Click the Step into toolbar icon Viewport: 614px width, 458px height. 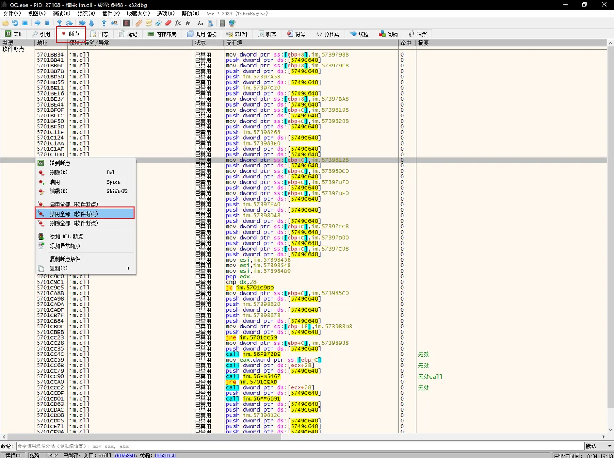(59, 23)
